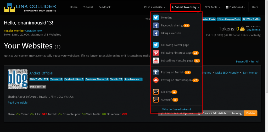Click the Initial cost: 30 tag
Screen dimensions: 268x132
38,87
